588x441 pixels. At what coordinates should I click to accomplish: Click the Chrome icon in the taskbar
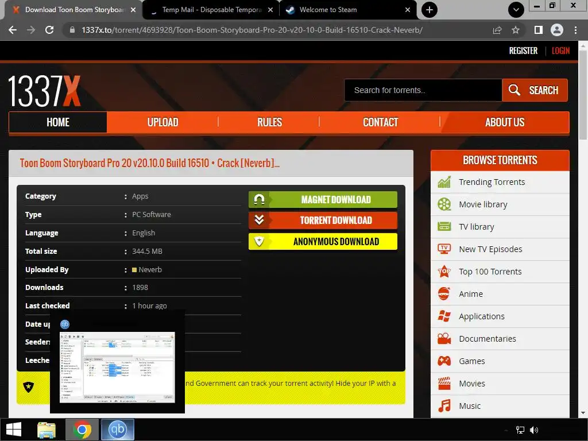point(82,430)
